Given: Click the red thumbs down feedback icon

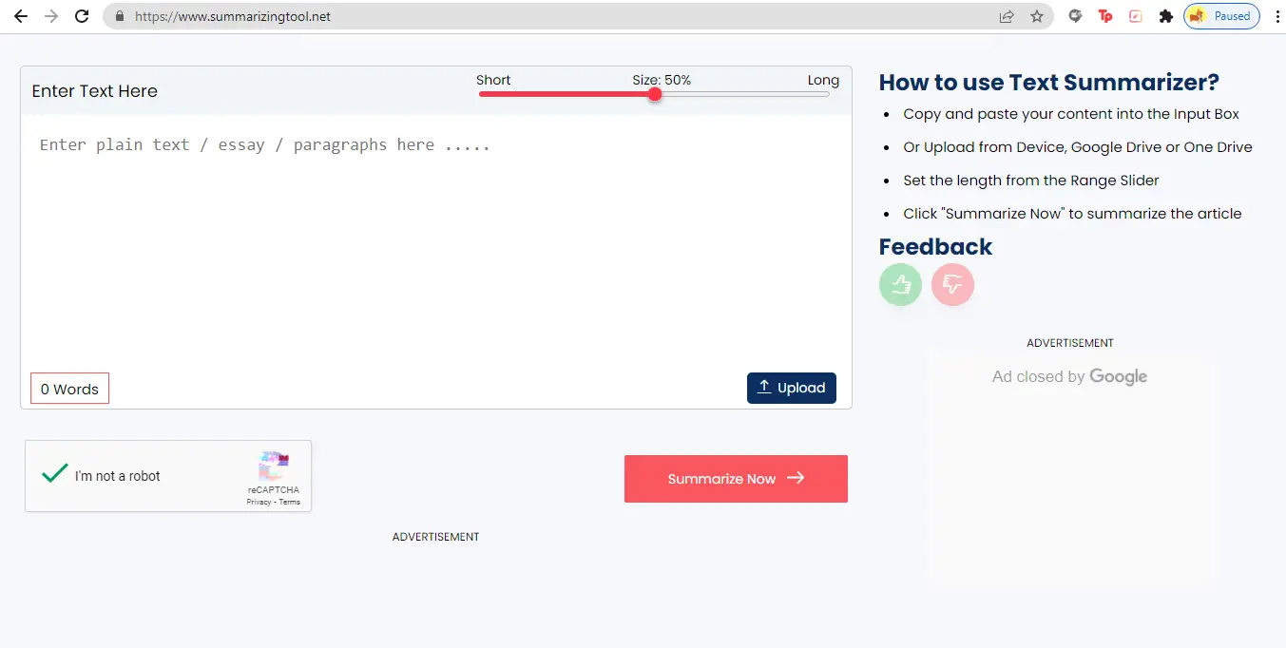Looking at the screenshot, I should coord(952,284).
